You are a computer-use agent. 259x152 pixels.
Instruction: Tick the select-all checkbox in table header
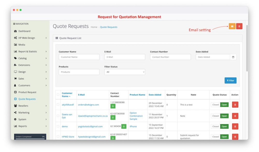click(58, 95)
